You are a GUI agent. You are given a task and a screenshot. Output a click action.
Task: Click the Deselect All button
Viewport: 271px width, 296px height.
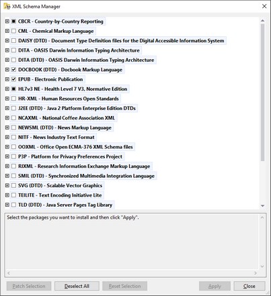tap(77, 286)
